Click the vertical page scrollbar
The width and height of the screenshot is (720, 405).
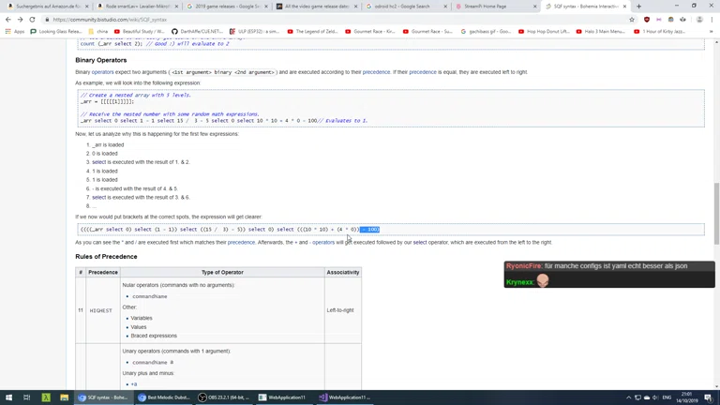click(x=715, y=206)
